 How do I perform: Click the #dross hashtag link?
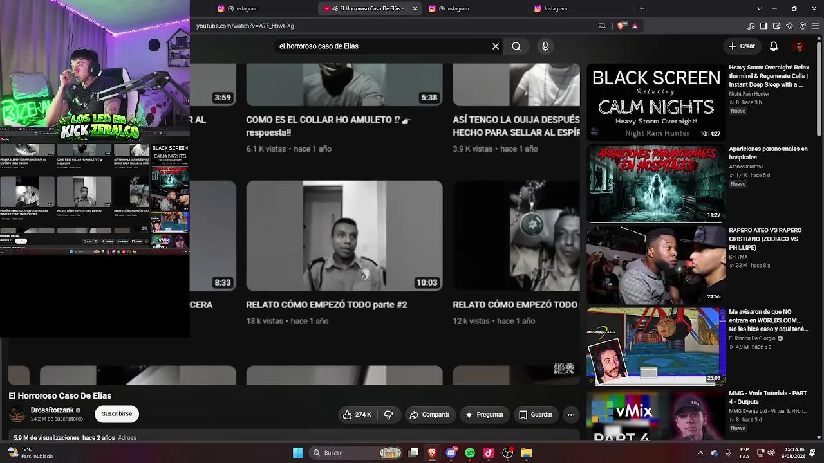pos(127,438)
